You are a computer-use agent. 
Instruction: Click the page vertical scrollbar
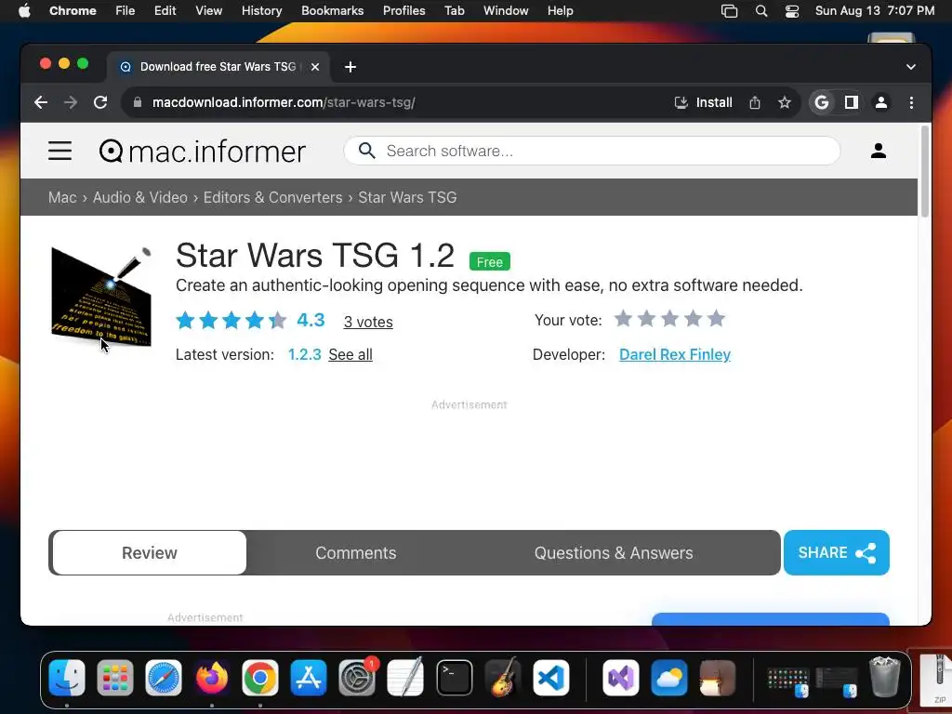(x=925, y=172)
